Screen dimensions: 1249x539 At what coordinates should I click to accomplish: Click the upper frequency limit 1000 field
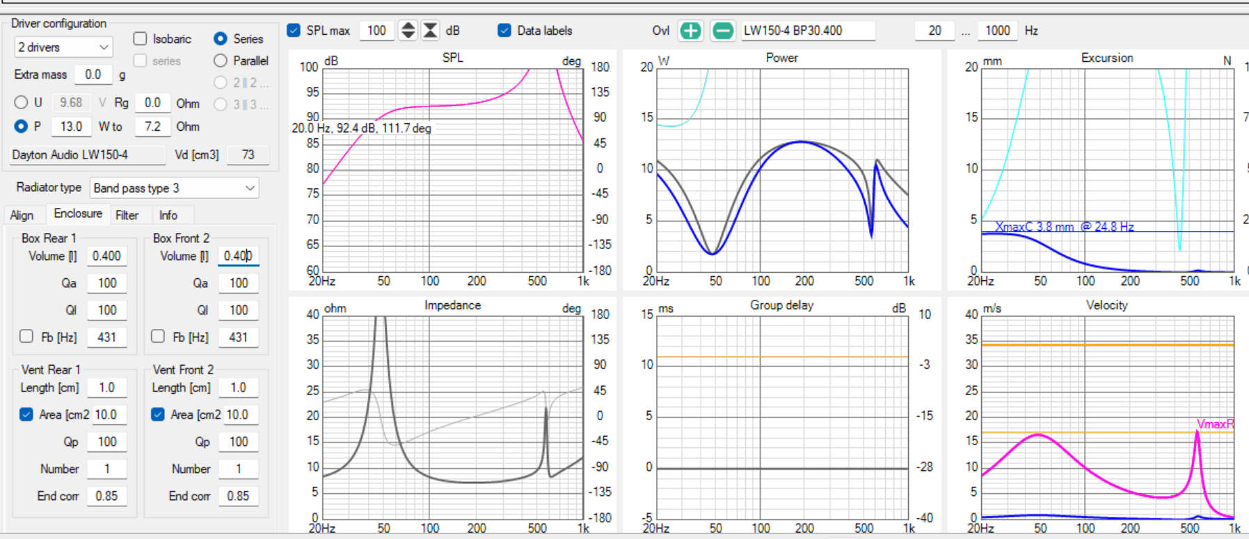click(x=997, y=31)
